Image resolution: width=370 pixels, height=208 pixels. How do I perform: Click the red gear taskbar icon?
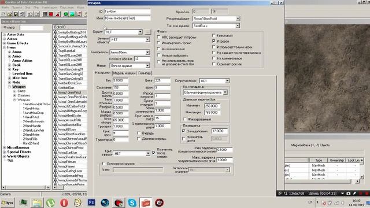pos(160,203)
